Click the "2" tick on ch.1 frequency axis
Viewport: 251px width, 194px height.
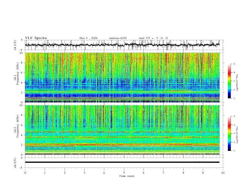coord(22,93)
